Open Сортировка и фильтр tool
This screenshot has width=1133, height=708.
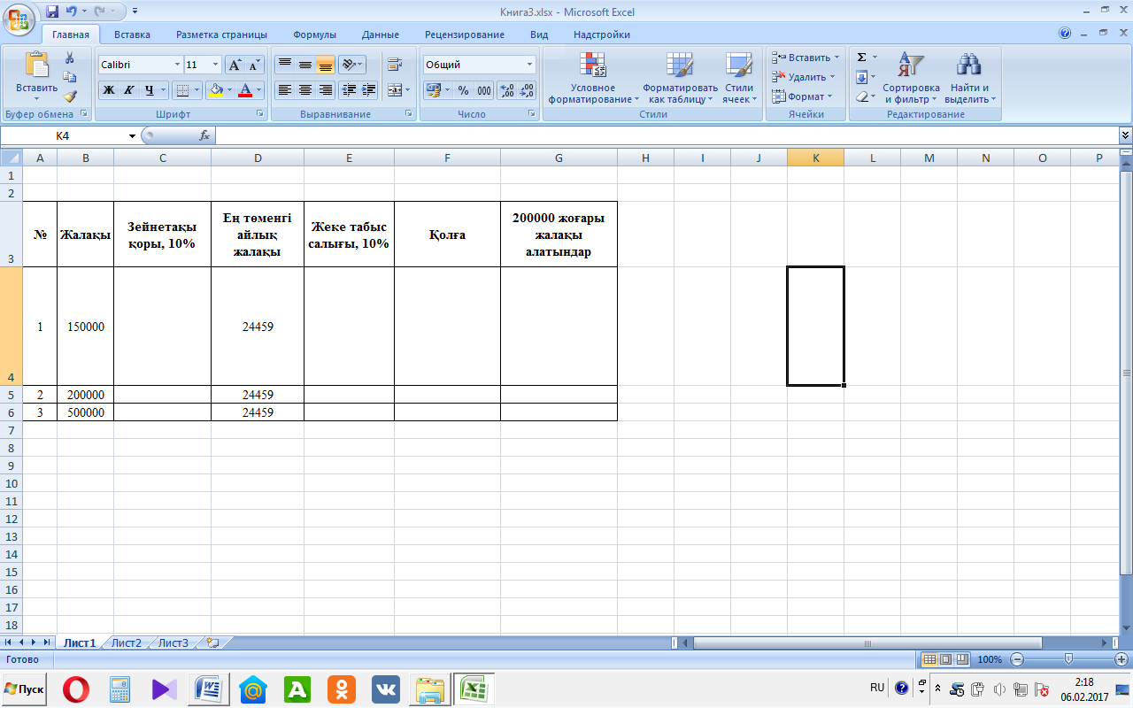(x=911, y=78)
